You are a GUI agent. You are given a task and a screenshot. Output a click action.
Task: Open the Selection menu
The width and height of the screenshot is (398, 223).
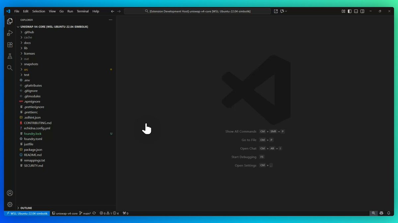click(38, 11)
